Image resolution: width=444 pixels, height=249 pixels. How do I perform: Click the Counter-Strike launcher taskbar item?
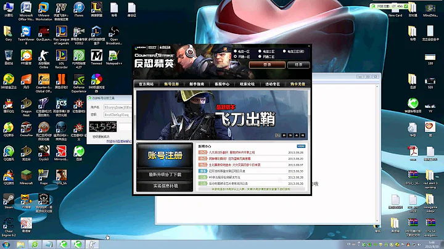point(92,245)
